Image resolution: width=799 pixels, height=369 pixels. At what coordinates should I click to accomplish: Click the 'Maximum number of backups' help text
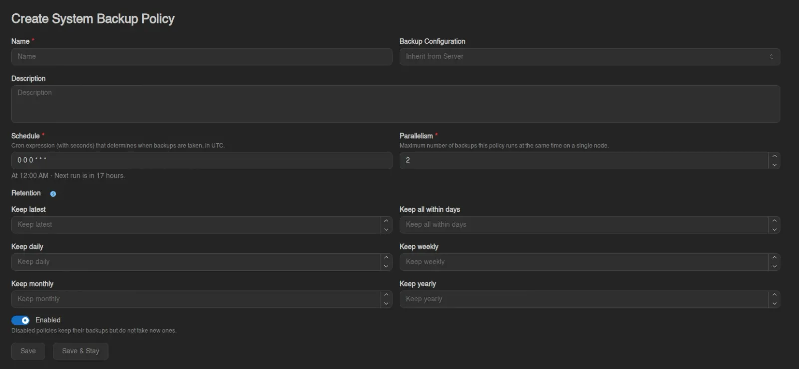click(x=504, y=146)
